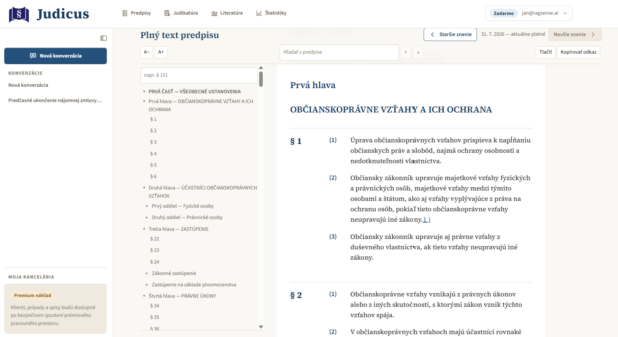
Task: Go to Novšie znenie
Action: (x=575, y=34)
